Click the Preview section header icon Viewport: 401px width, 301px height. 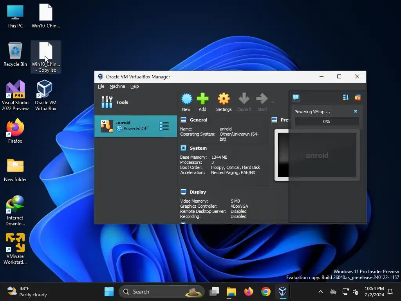(275, 120)
